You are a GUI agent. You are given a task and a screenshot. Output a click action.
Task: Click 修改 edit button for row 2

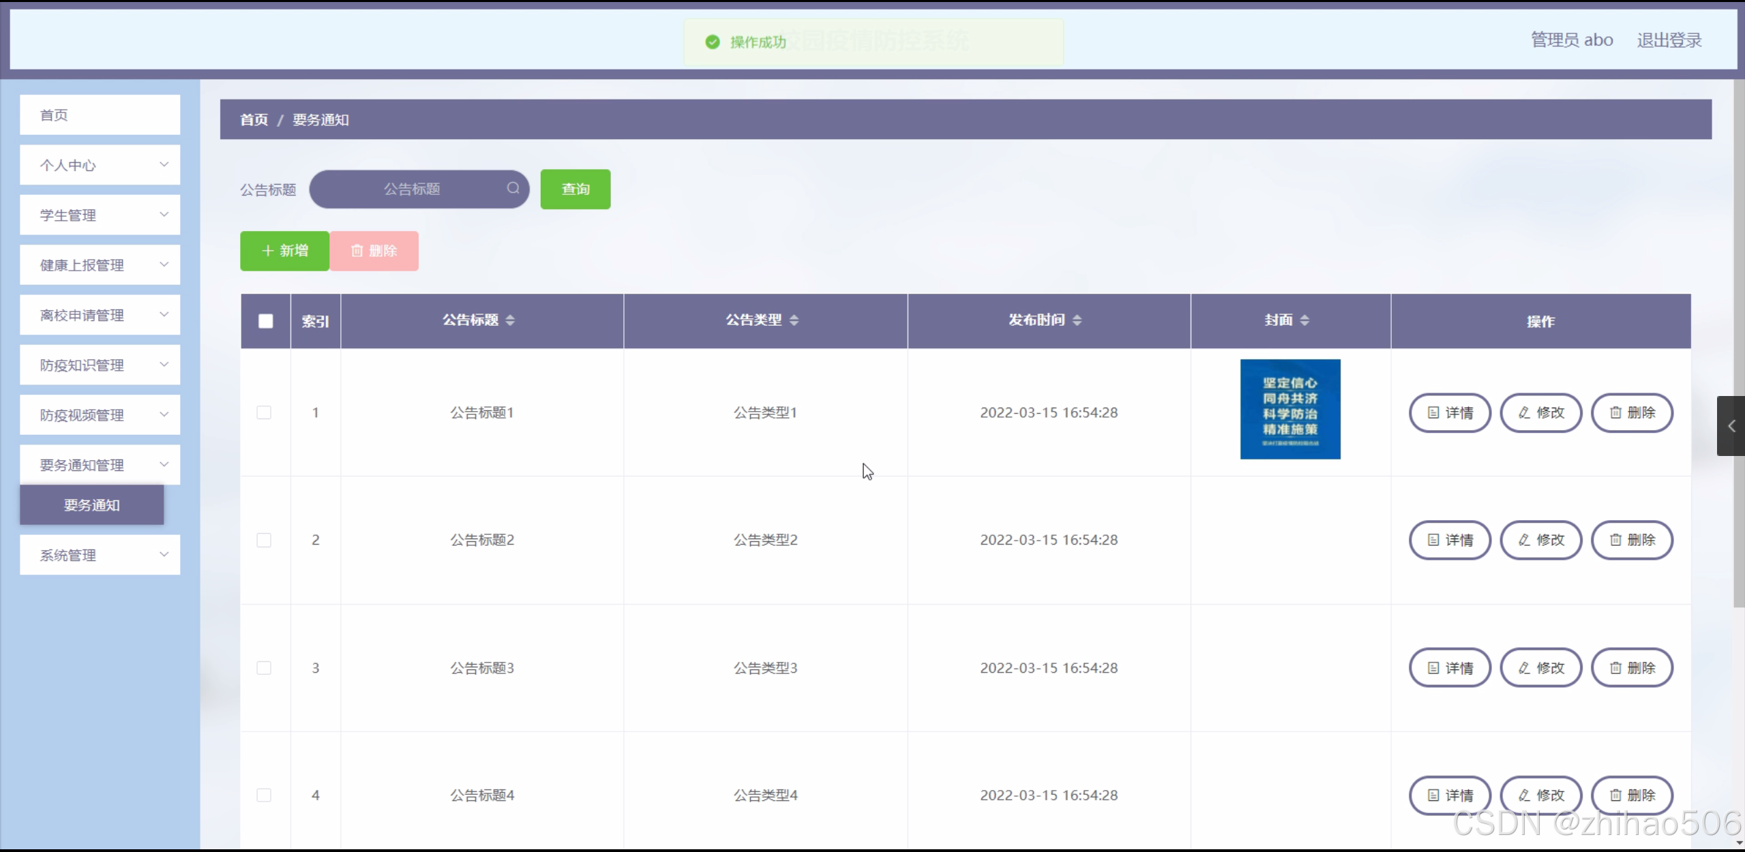coord(1541,541)
